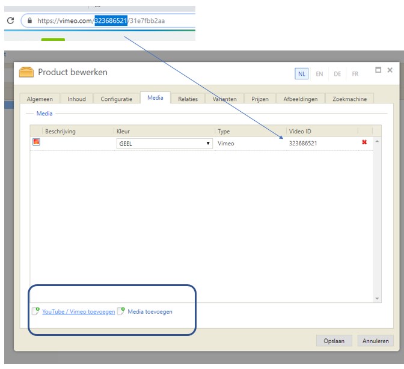Open the Afbeeldingen tab
The height and width of the screenshot is (369, 404).
[301, 99]
